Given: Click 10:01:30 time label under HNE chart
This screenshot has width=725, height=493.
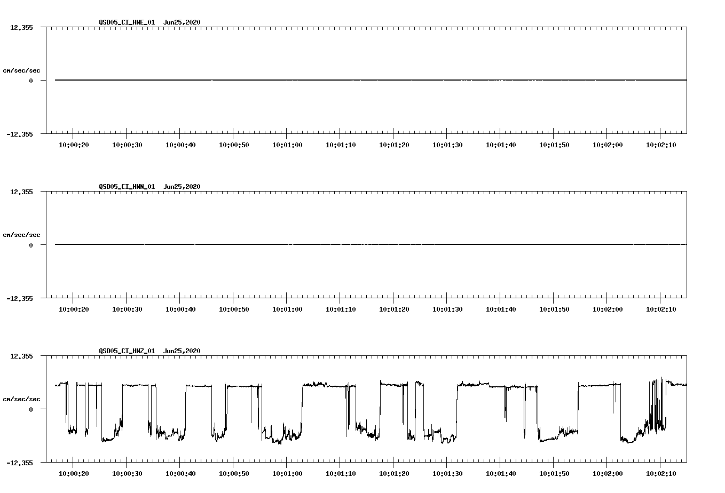Looking at the screenshot, I should pyautogui.click(x=447, y=145).
